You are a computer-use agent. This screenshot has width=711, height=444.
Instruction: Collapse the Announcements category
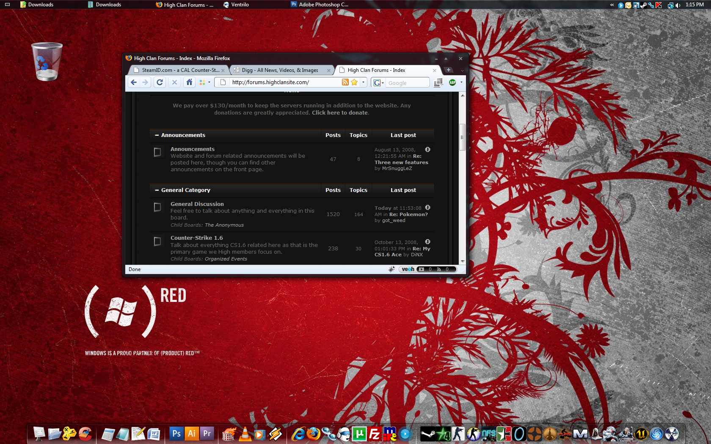pyautogui.click(x=157, y=135)
